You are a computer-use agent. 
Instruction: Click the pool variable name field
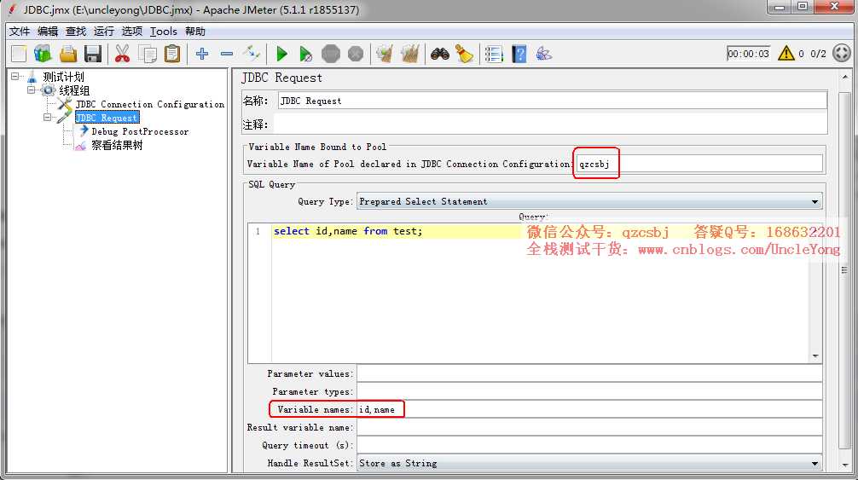(699, 164)
